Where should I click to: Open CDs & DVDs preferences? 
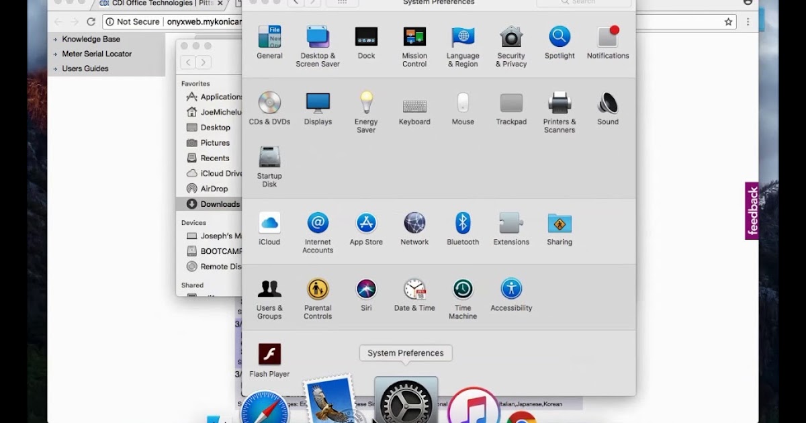[269, 108]
